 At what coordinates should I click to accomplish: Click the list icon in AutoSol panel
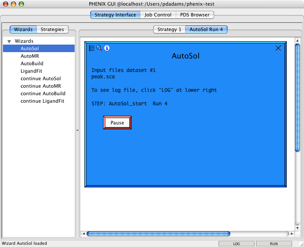point(92,48)
